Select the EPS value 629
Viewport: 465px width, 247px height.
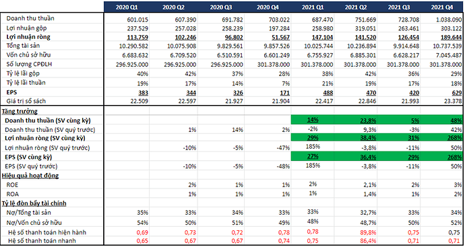457,93
